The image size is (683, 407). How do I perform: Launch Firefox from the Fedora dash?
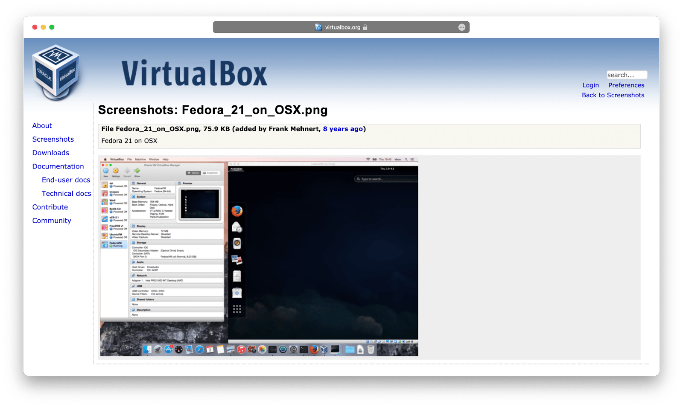(237, 210)
